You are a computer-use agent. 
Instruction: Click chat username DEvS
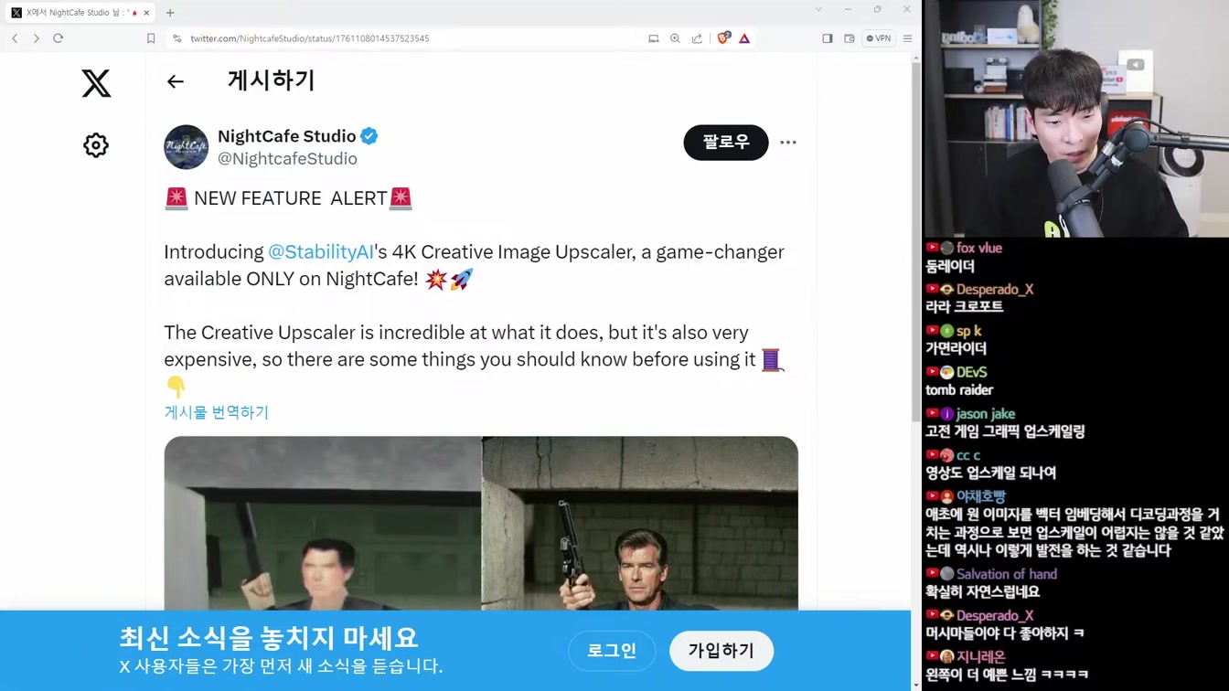coord(971,372)
